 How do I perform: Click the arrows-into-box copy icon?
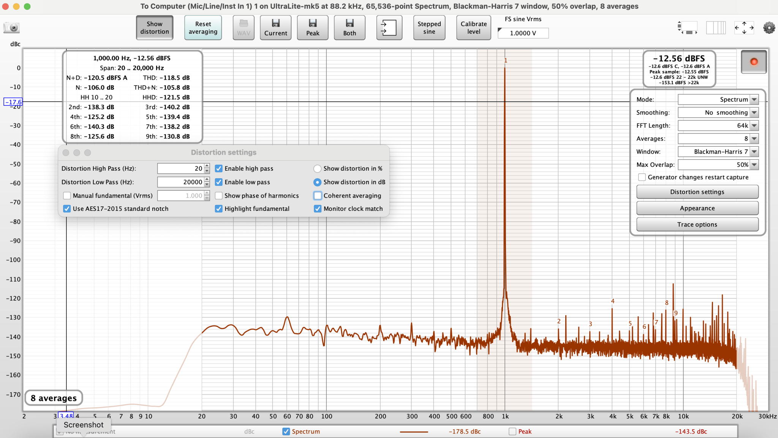(389, 28)
